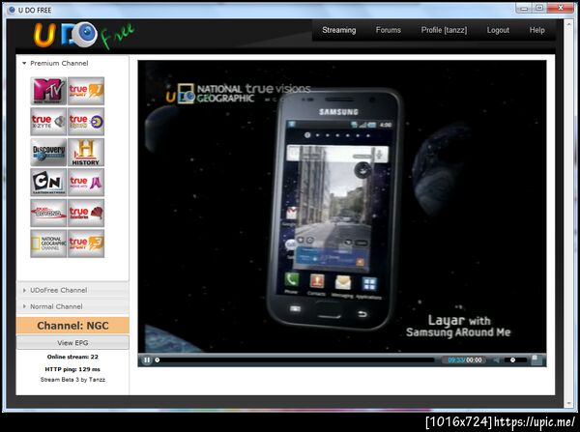Choose the Discovery channel logo
The width and height of the screenshot is (580, 432).
48,153
